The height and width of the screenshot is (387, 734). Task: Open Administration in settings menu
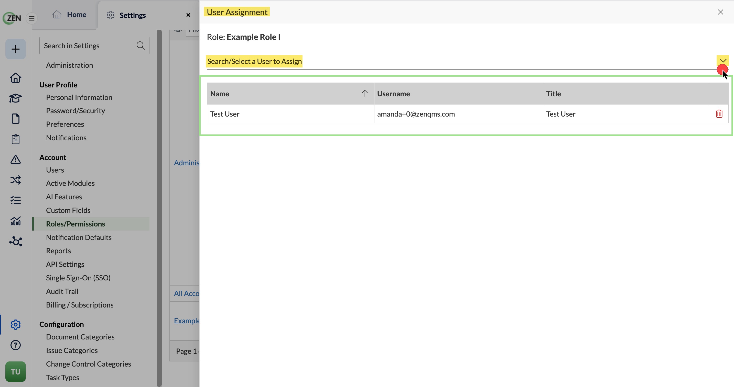(69, 65)
